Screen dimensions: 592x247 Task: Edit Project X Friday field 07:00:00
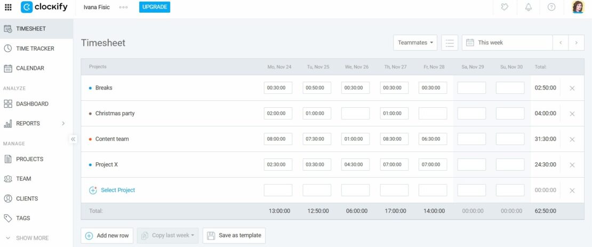tap(433, 165)
